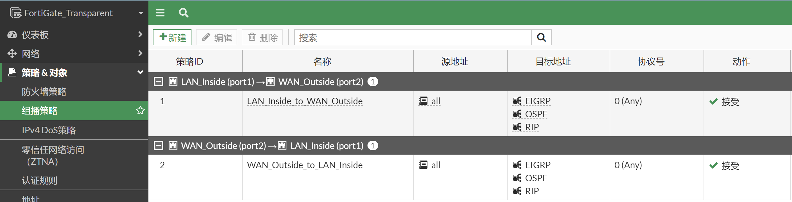Viewport: 792px width, 202px height.
Task: Click the EIGRP address icon in policy 1
Action: pos(517,101)
